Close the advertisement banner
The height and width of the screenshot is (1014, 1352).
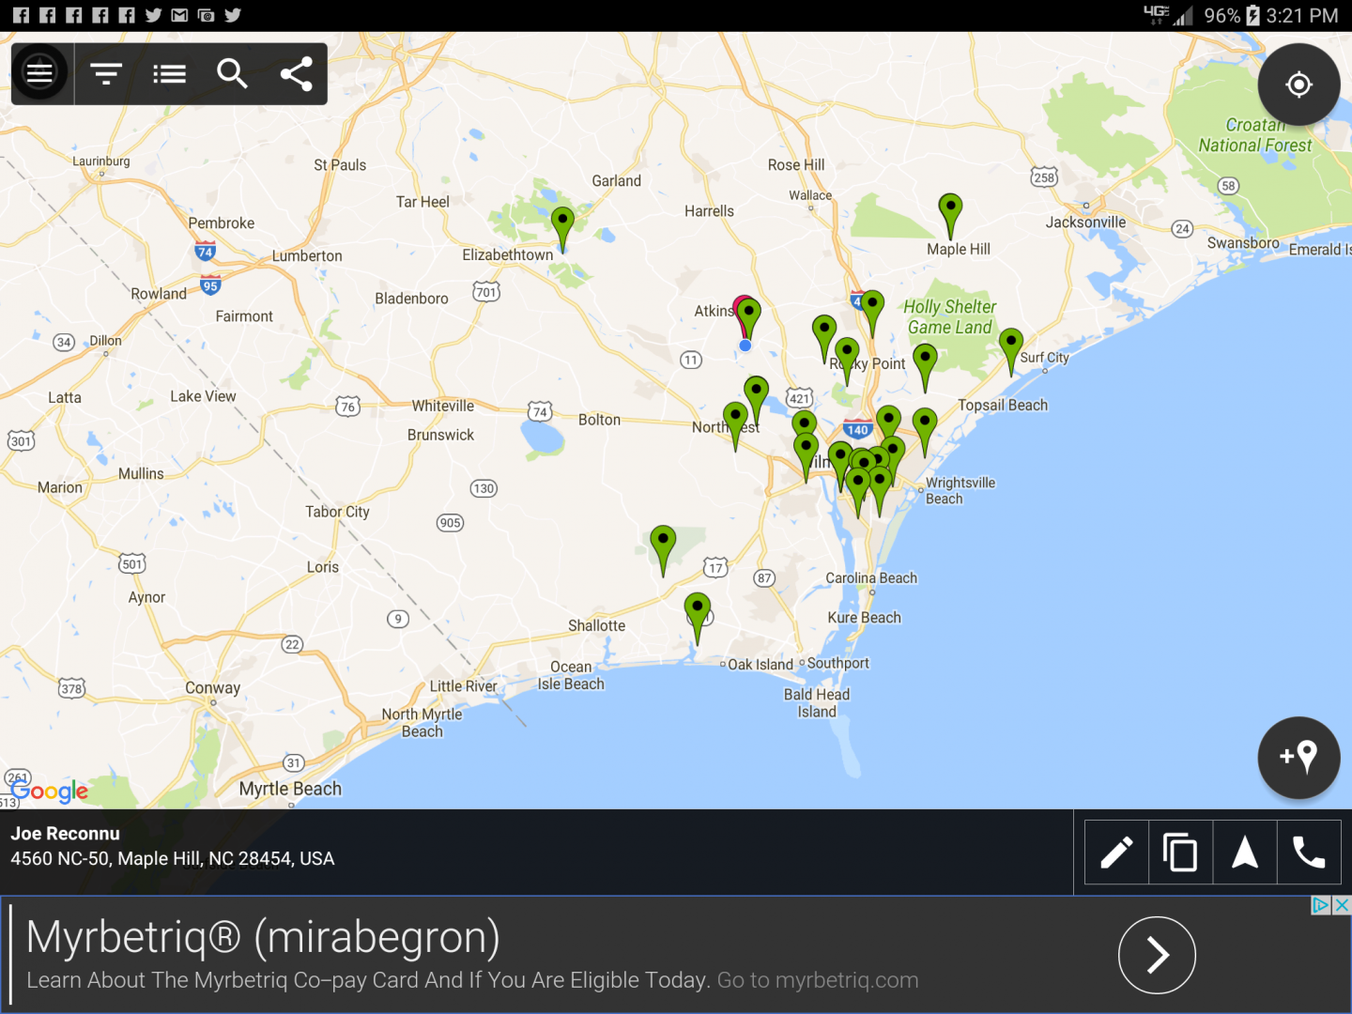tap(1342, 905)
